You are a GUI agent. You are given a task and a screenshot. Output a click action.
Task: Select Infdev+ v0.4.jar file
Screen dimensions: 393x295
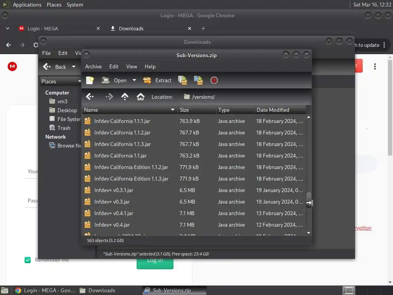pyautogui.click(x=194, y=225)
